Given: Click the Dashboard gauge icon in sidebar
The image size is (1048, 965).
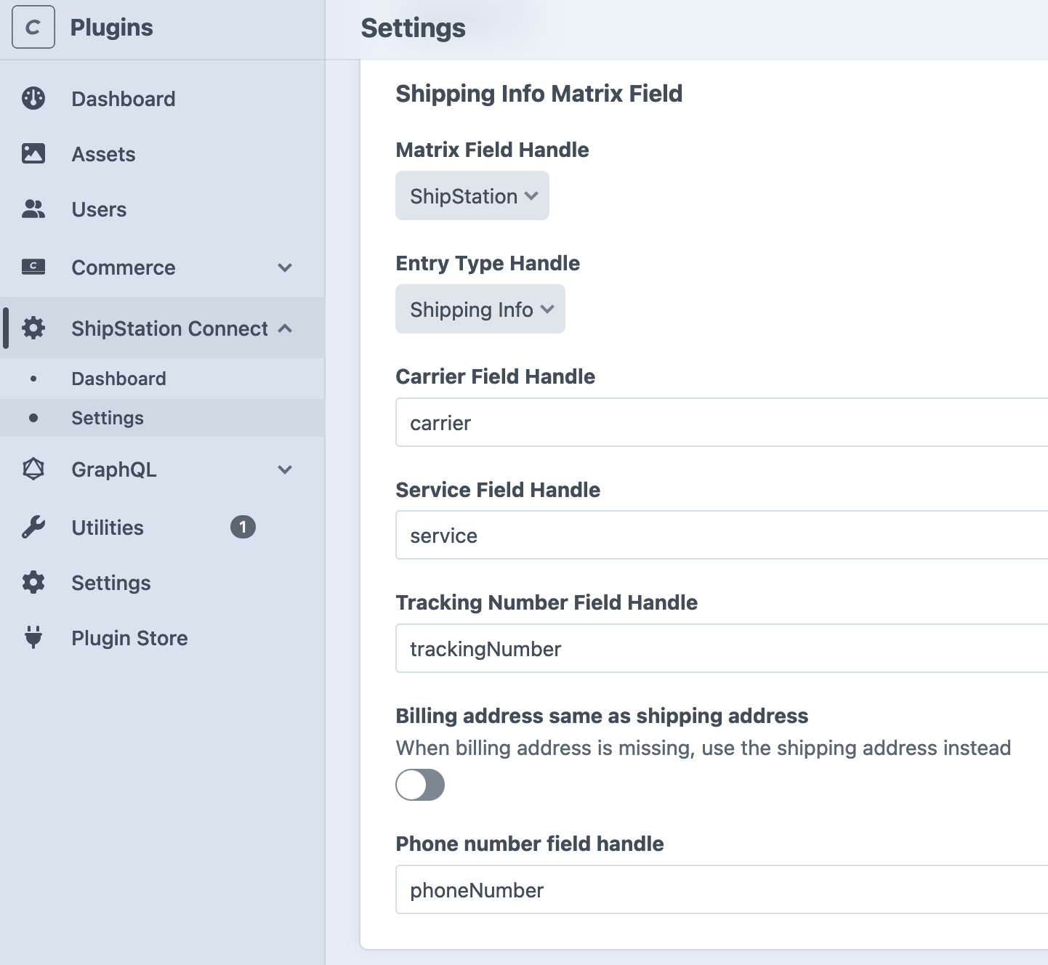Looking at the screenshot, I should pos(33,98).
